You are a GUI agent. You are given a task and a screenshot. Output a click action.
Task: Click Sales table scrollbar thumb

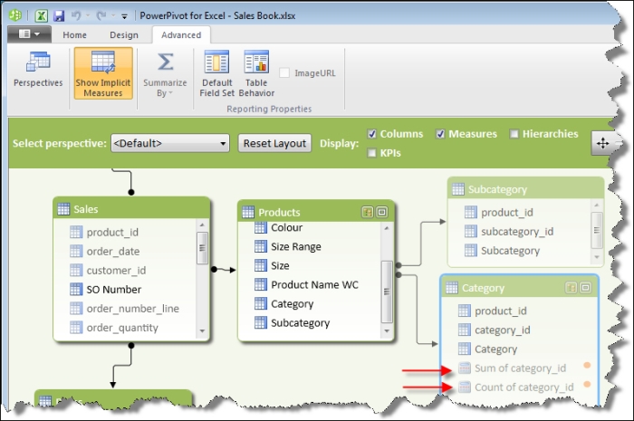pos(202,248)
